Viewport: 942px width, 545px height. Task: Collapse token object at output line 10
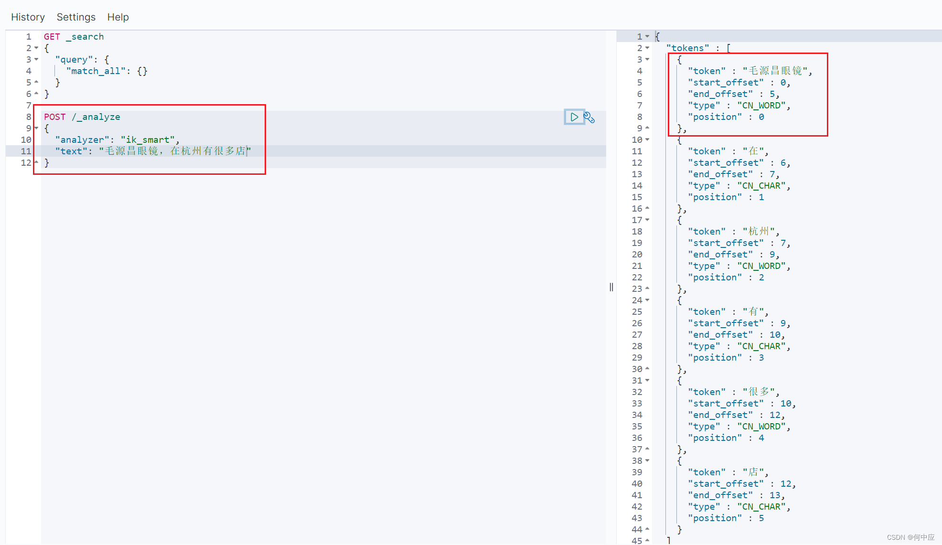point(647,140)
